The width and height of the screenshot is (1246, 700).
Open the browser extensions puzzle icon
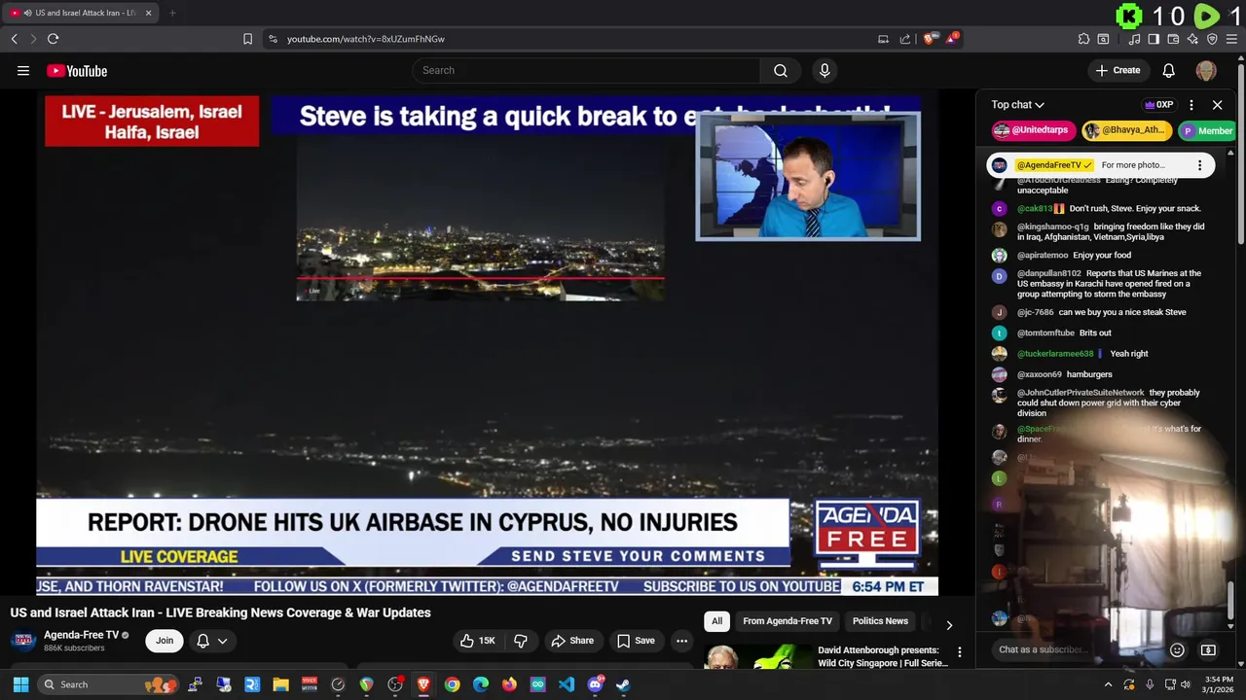pos(1083,39)
